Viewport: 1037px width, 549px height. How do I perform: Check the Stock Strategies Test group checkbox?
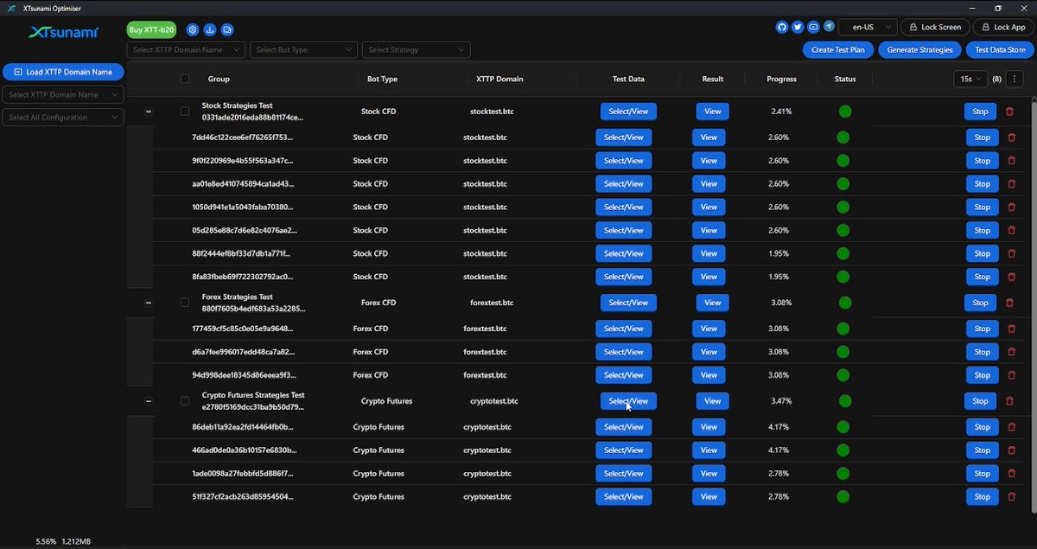point(185,112)
